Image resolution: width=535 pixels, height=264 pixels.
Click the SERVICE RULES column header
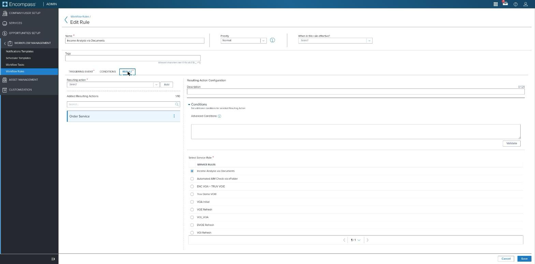[x=206, y=165]
